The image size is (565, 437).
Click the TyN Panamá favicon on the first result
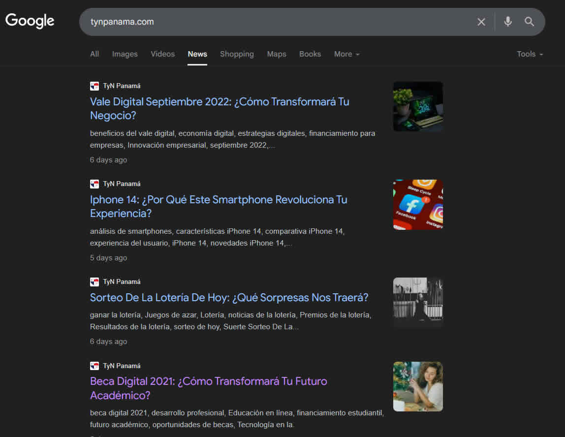[94, 86]
